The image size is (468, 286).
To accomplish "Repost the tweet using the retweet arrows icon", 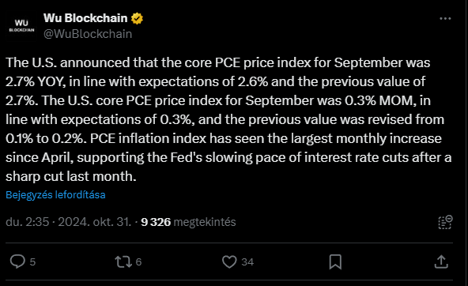I will pyautogui.click(x=123, y=262).
